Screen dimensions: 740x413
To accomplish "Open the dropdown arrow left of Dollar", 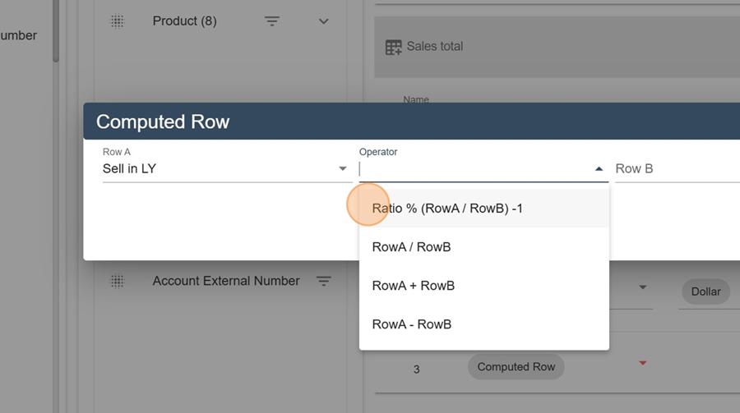I will click(x=643, y=287).
